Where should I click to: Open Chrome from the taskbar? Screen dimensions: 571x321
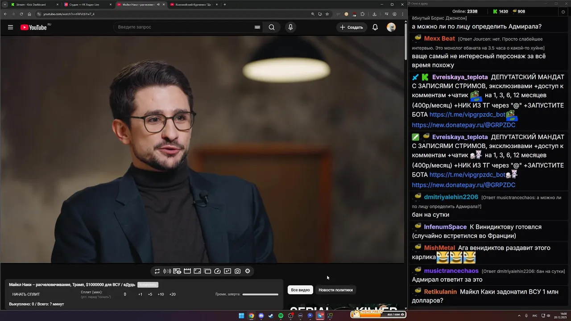[251, 316]
